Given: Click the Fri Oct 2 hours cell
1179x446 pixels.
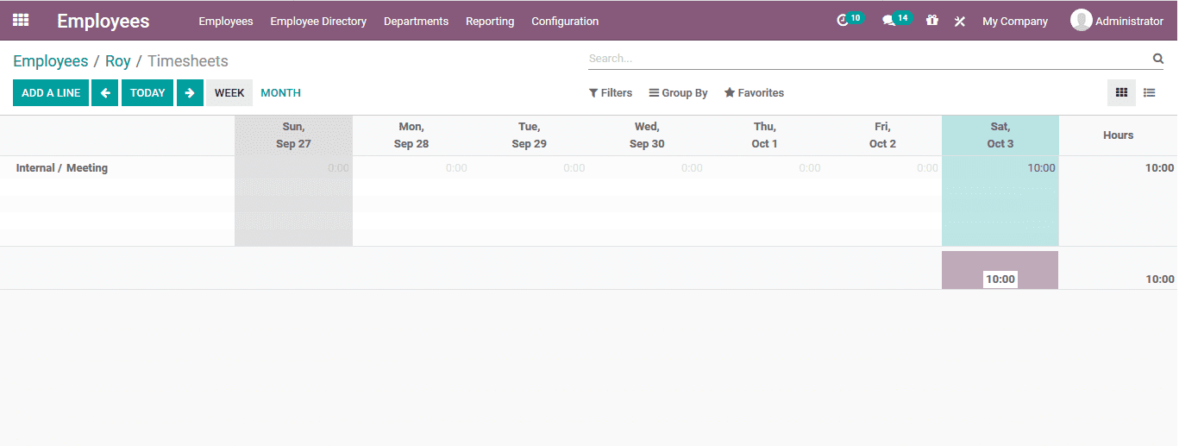Looking at the screenshot, I should tap(882, 168).
